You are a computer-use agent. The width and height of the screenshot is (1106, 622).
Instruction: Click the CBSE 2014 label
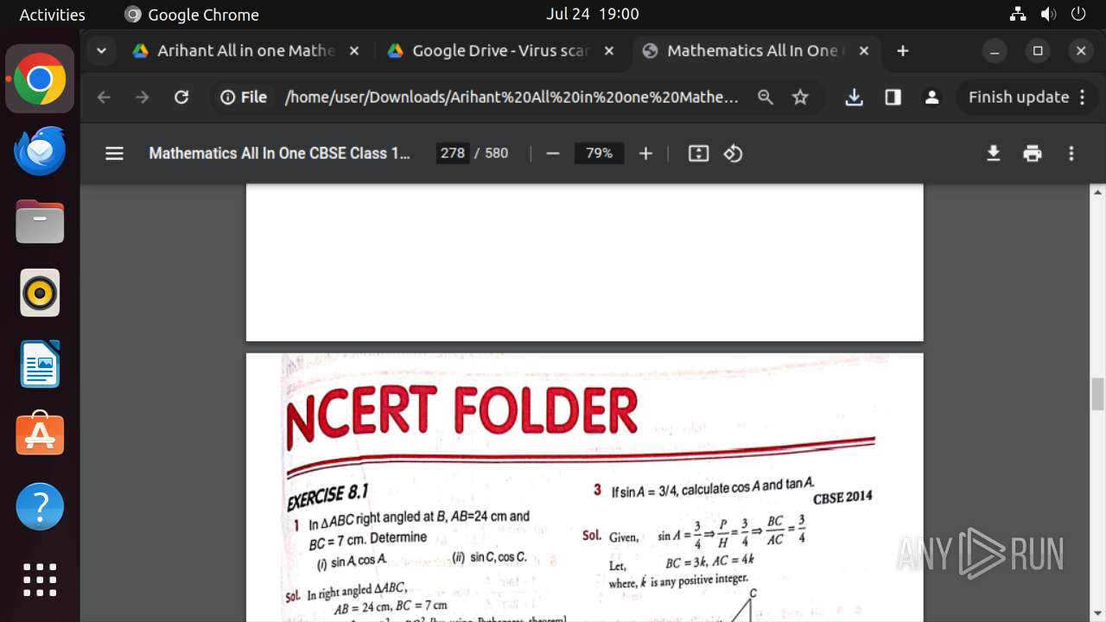click(842, 498)
